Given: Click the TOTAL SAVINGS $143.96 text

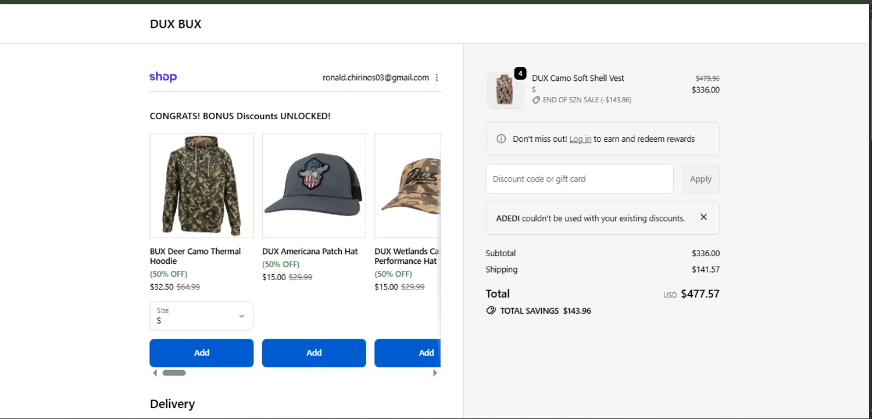Looking at the screenshot, I should pyautogui.click(x=545, y=311).
